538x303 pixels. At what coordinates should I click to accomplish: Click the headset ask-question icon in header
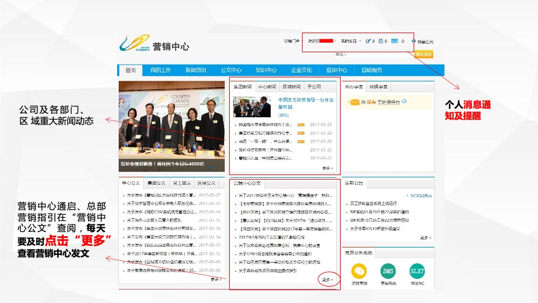pyautogui.click(x=414, y=41)
